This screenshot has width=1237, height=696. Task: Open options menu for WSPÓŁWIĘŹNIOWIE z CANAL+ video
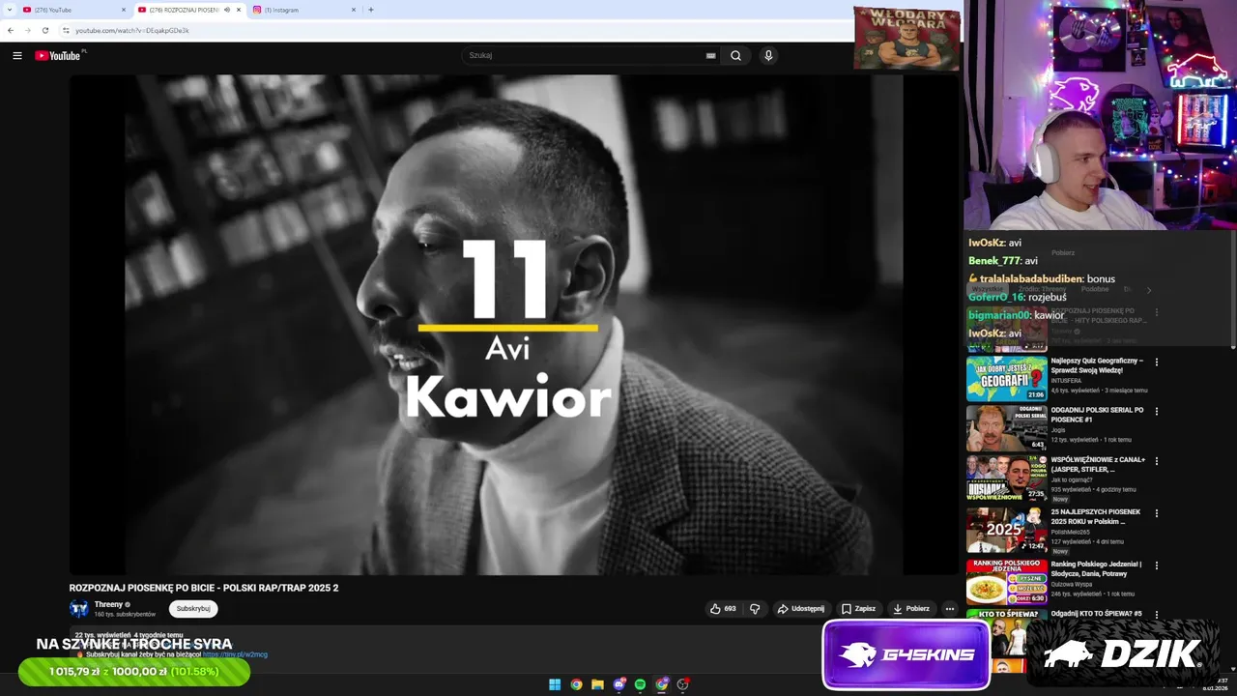pyautogui.click(x=1157, y=461)
